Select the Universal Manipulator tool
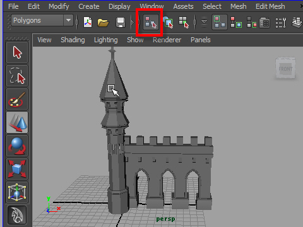The height and width of the screenshot is (227, 303). pyautogui.click(x=17, y=192)
